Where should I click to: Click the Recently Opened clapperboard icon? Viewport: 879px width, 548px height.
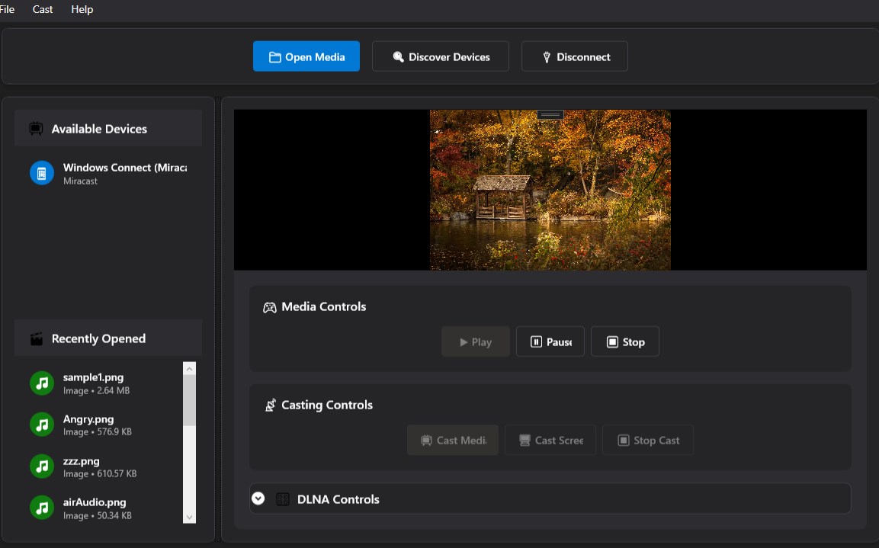tap(35, 338)
